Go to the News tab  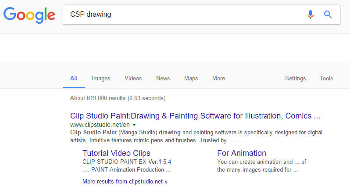pos(163,79)
